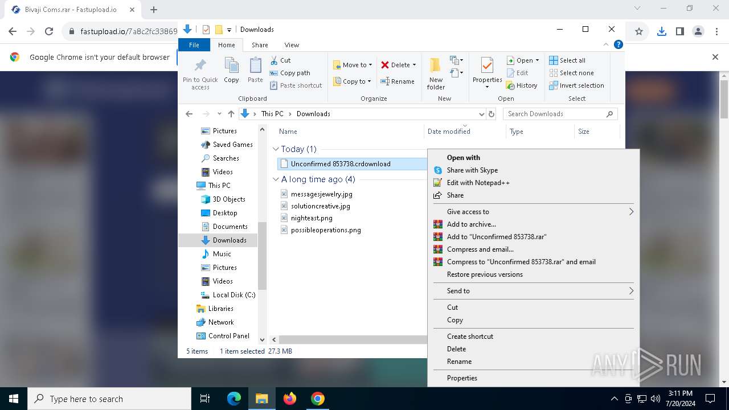Choose Create shortcut in context menu
729x410 pixels.
[533, 337]
